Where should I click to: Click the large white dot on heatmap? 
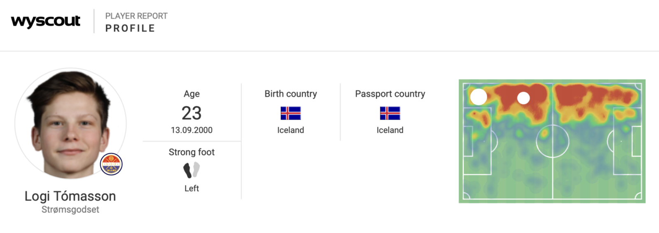(x=479, y=97)
